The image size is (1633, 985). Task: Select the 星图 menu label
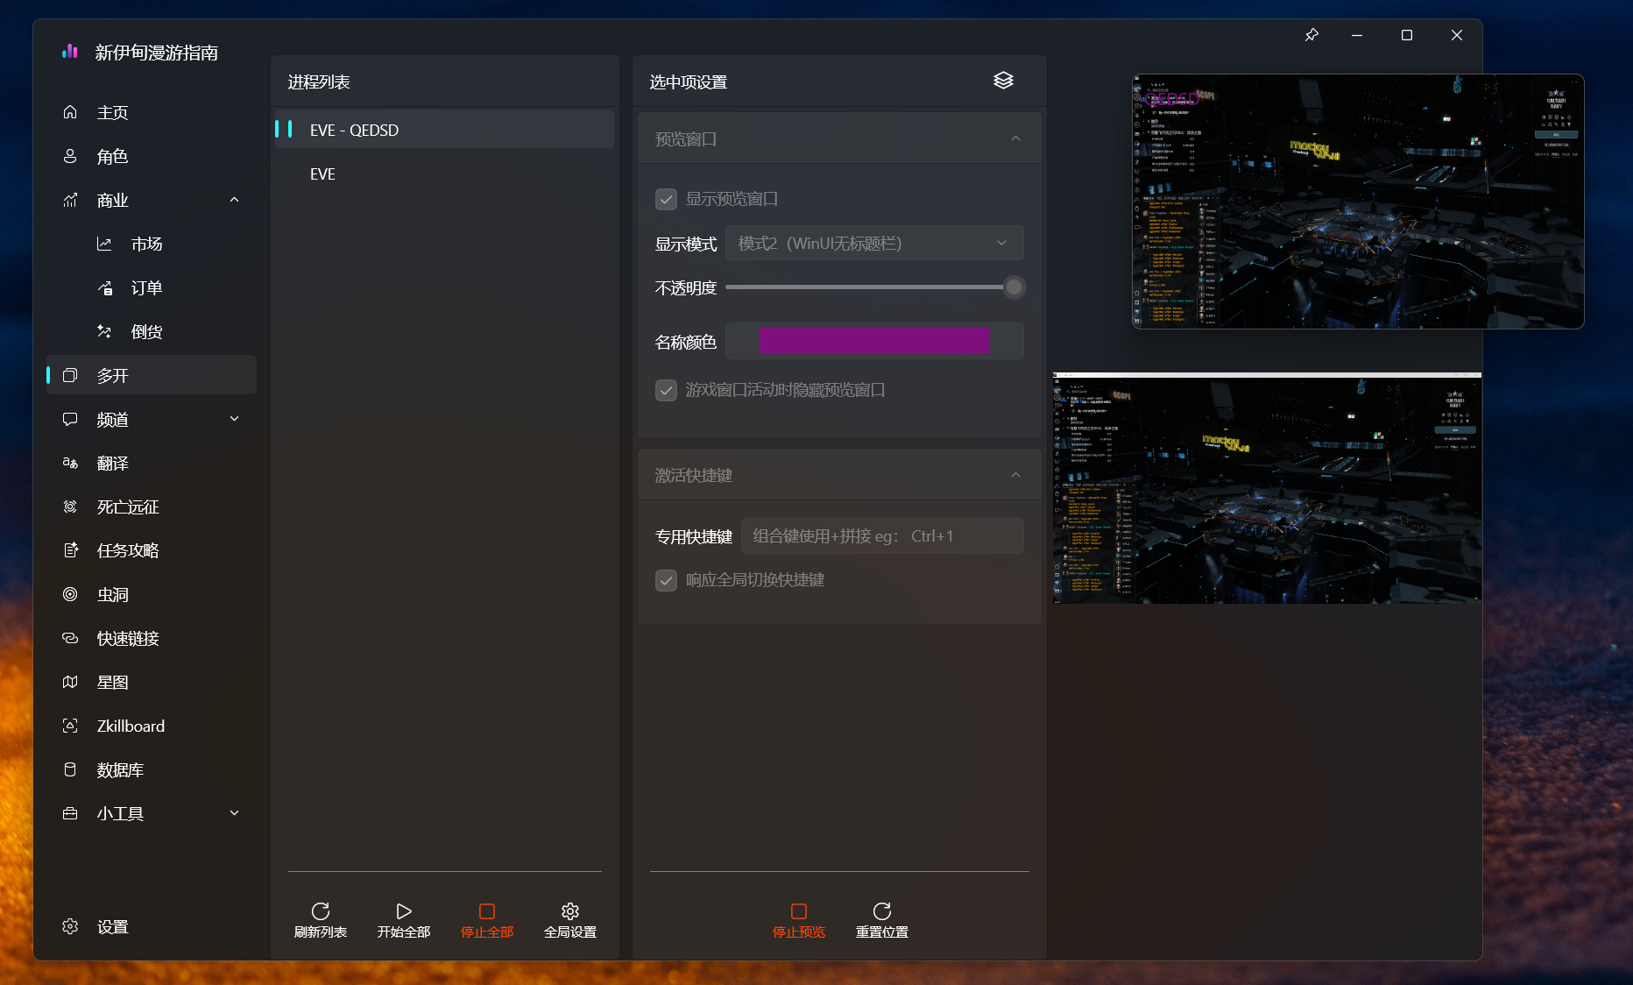pyautogui.click(x=112, y=682)
